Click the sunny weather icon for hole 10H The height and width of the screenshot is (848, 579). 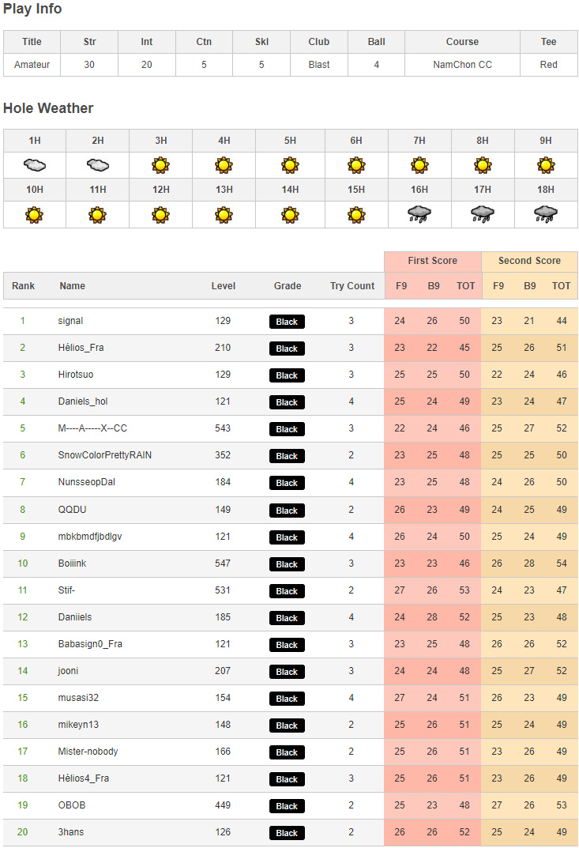click(x=35, y=214)
